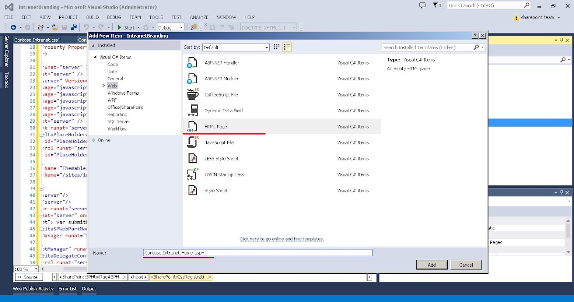
Task: Pin the Solution Explorer panel
Action: coord(561,41)
